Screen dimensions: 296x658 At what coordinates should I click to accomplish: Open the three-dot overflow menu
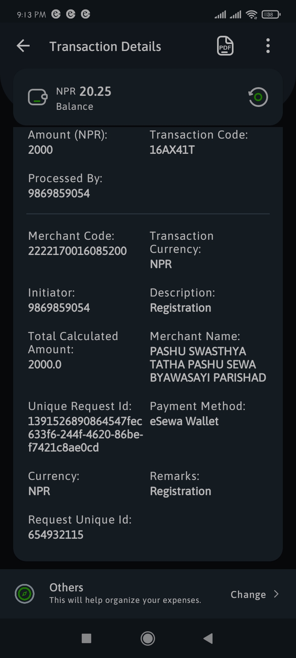[x=268, y=46]
